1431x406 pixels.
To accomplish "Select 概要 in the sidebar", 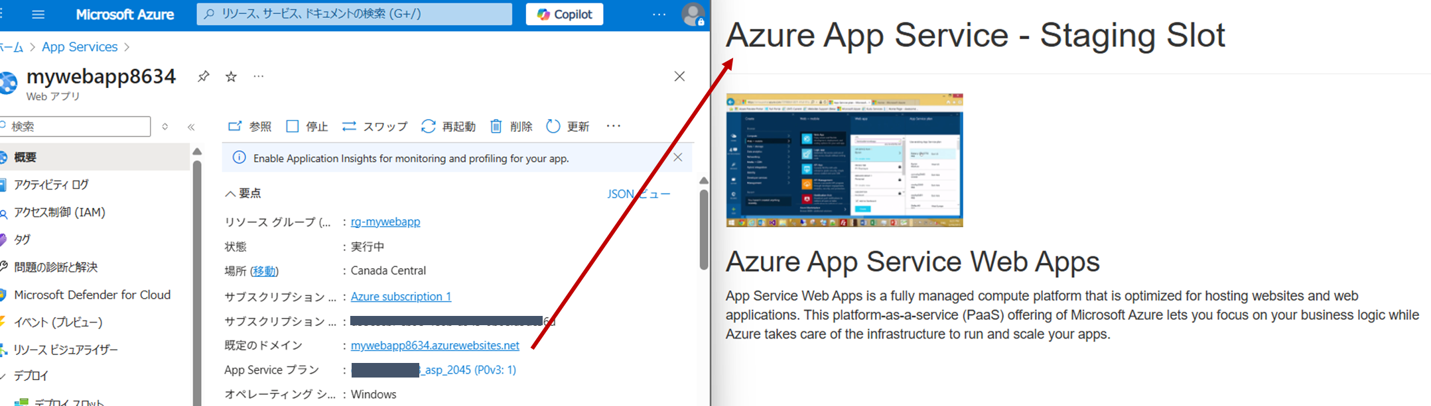I will [94, 157].
